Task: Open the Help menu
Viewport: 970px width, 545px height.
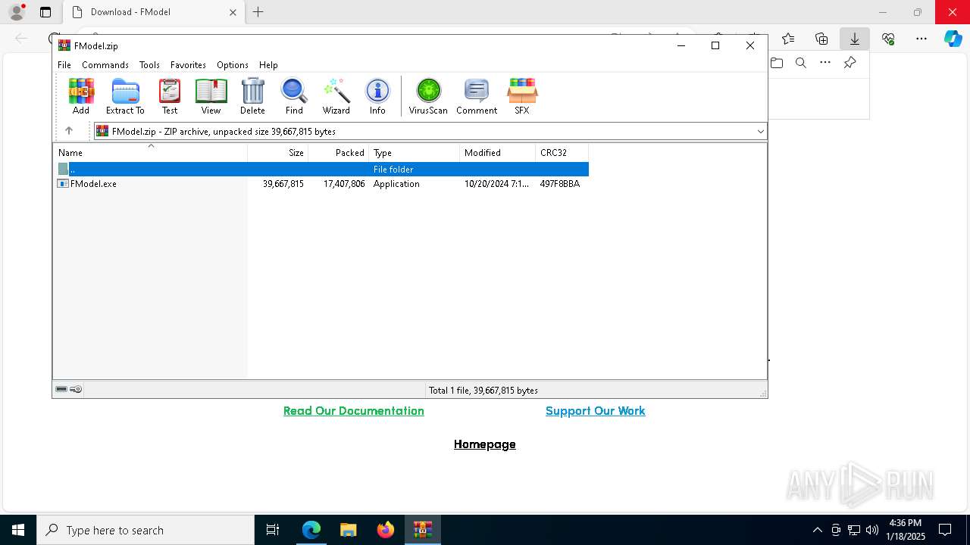Action: point(268,65)
